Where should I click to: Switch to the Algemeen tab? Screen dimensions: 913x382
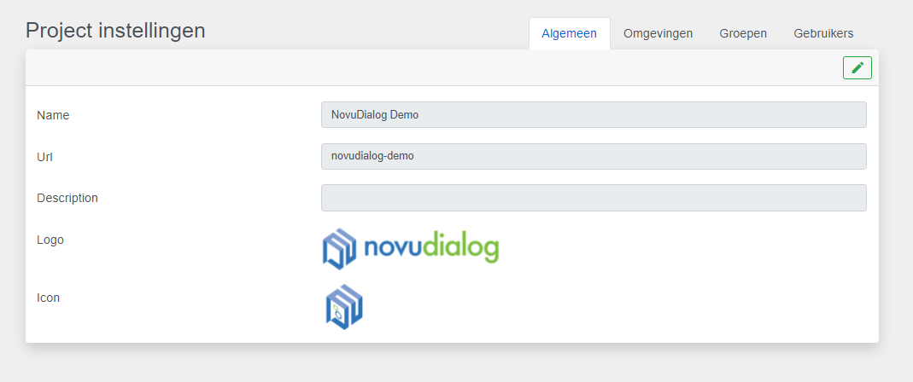569,34
